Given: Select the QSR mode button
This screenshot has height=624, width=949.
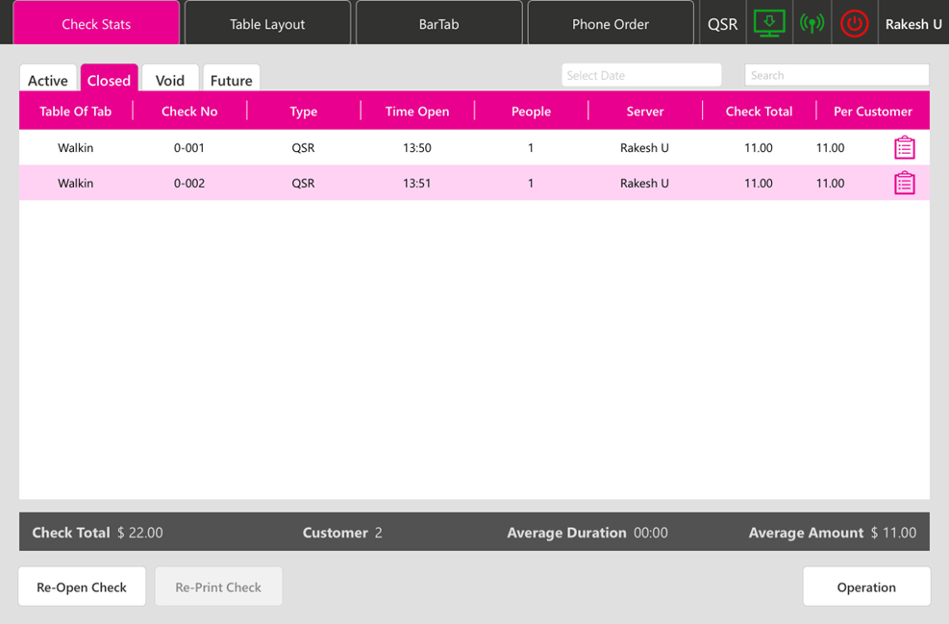Looking at the screenshot, I should 722,24.
